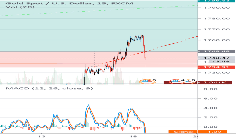
Task: Click date label 13 on the time axis
Action: tap(41, 136)
